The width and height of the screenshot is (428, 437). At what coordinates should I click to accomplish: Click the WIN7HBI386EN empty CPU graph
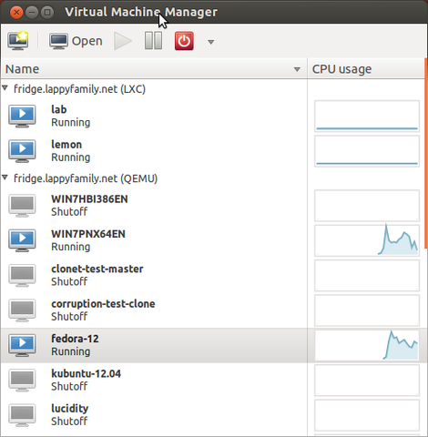(367, 206)
